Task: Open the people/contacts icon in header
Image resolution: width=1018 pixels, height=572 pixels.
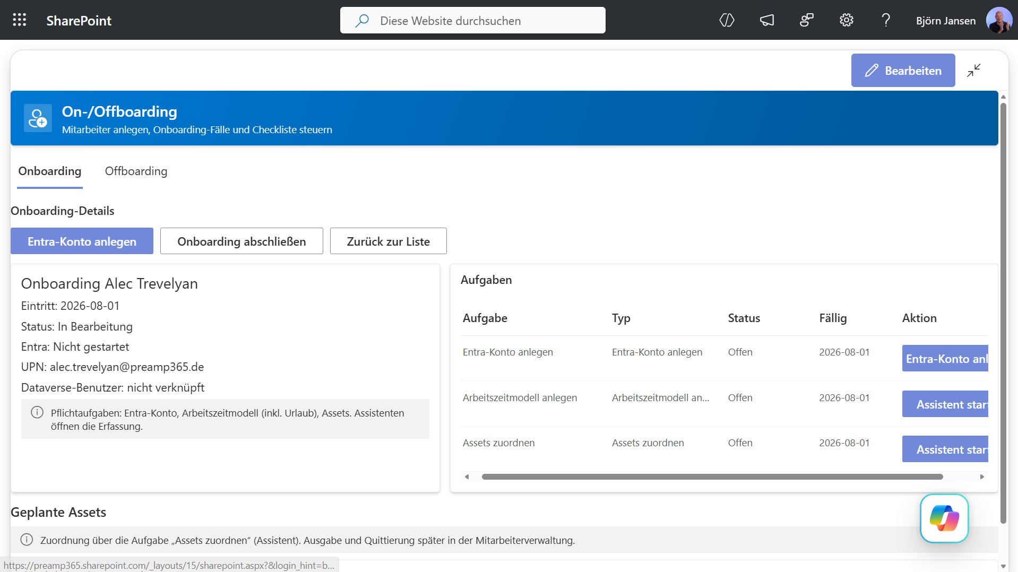Action: (x=806, y=20)
